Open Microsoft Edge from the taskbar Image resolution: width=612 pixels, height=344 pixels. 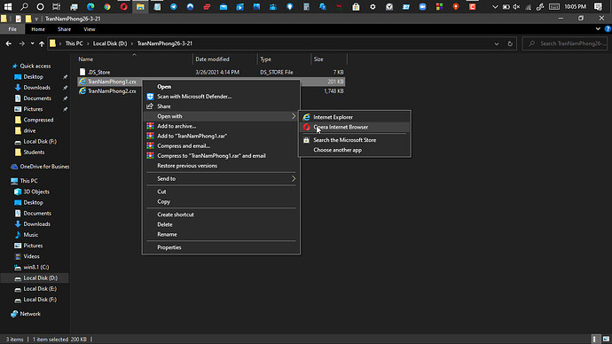click(x=90, y=6)
